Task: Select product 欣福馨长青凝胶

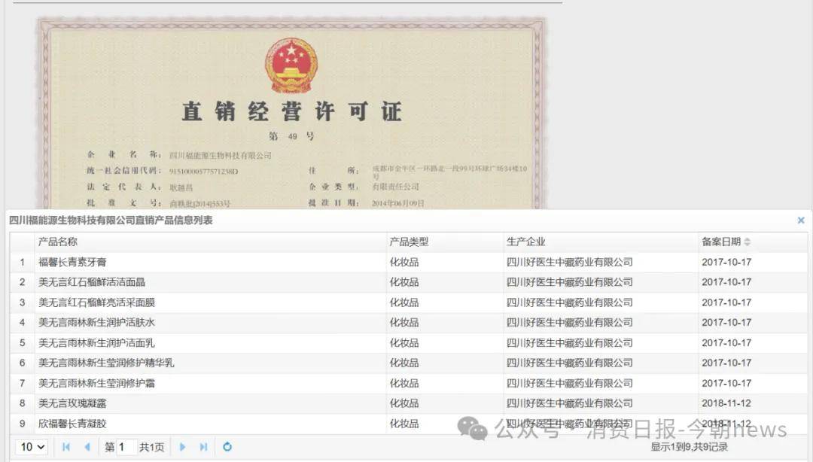Action: click(72, 424)
